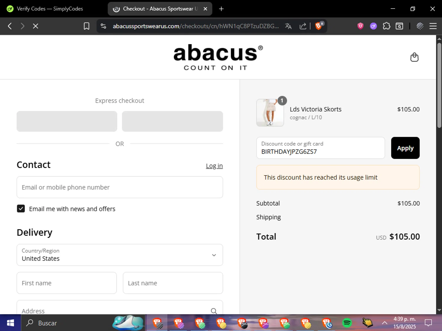Close the Checkout tab

[x=205, y=9]
